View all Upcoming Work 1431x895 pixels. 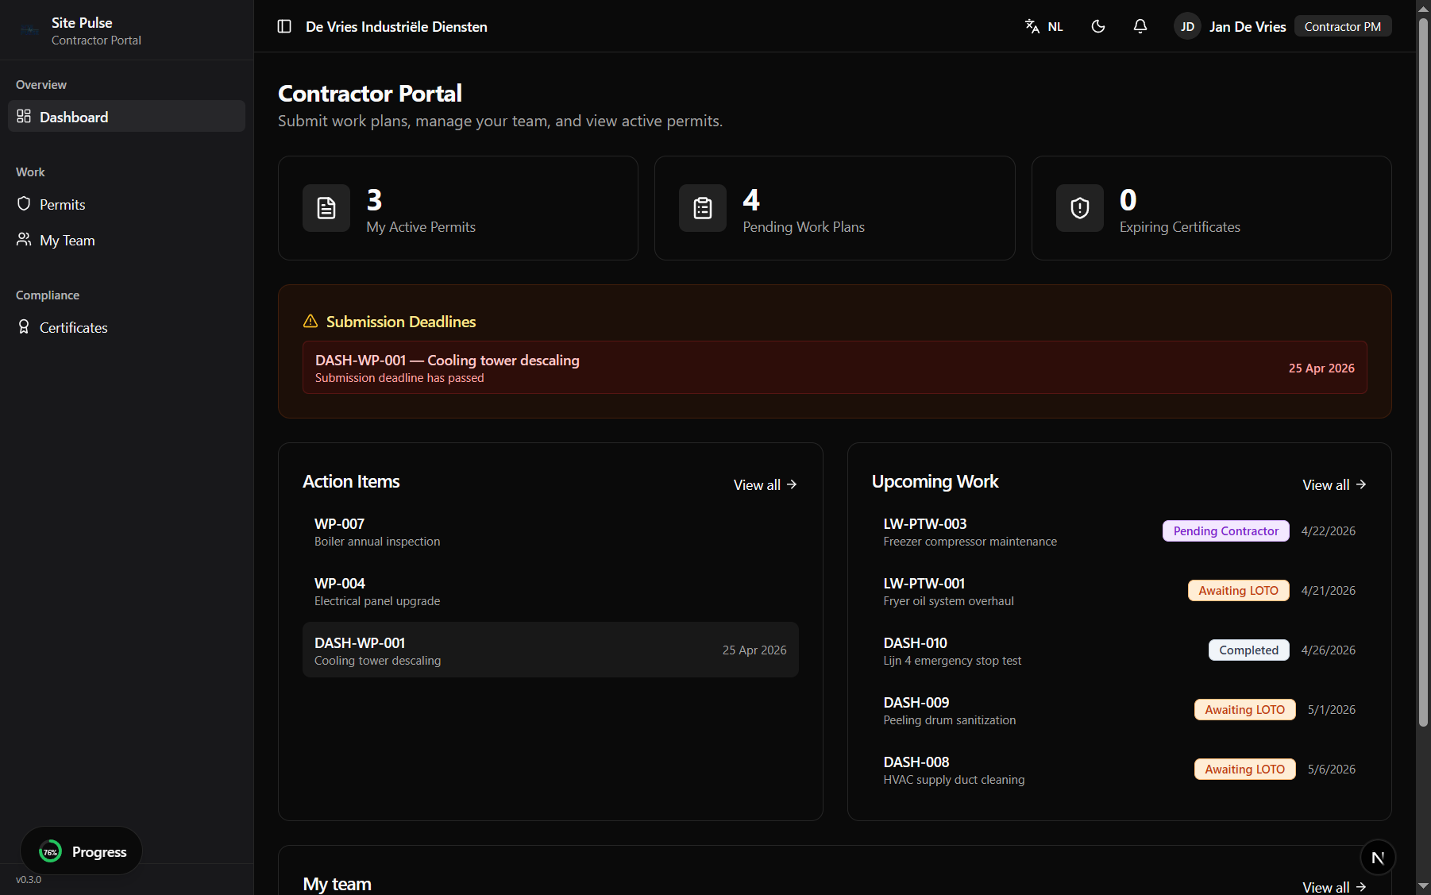(1334, 484)
